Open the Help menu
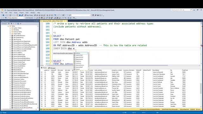203x114 pixels. point(39,13)
